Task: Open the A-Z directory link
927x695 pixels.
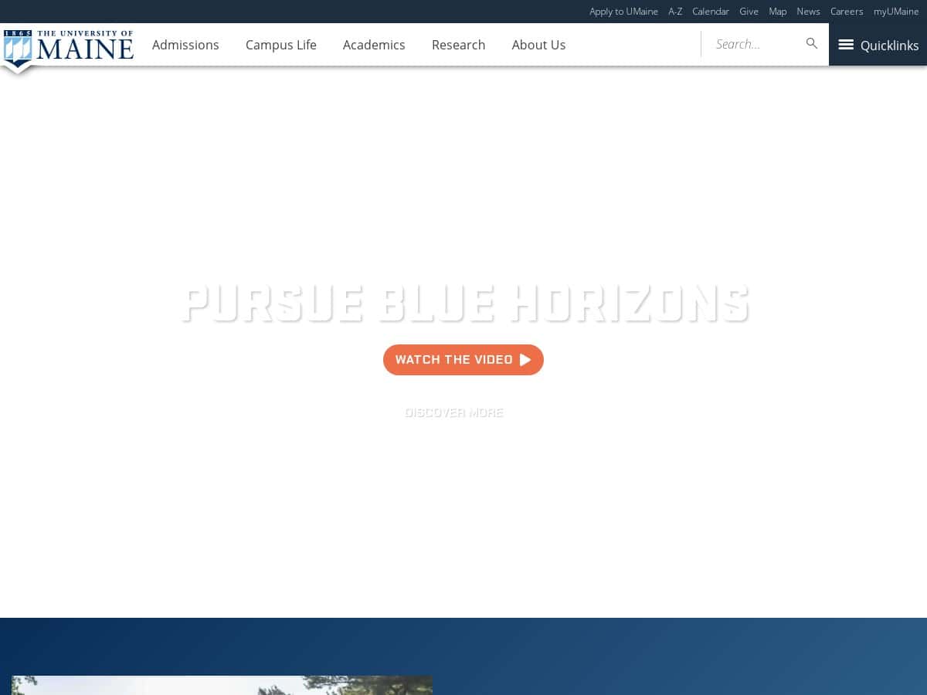Action: click(x=675, y=12)
